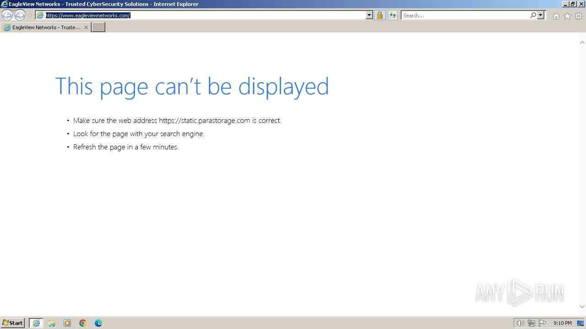Viewport: 586px width, 329px height.
Task: Click the "Make sure the web address" line
Action: 177,121
